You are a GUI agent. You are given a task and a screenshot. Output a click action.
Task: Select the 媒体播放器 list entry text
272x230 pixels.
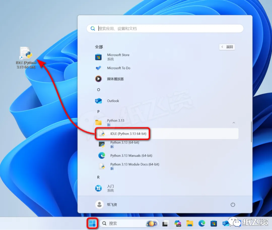(x=115, y=79)
